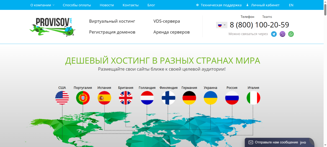Click the Украина country label
This screenshot has height=147, width=327.
[x=210, y=88]
